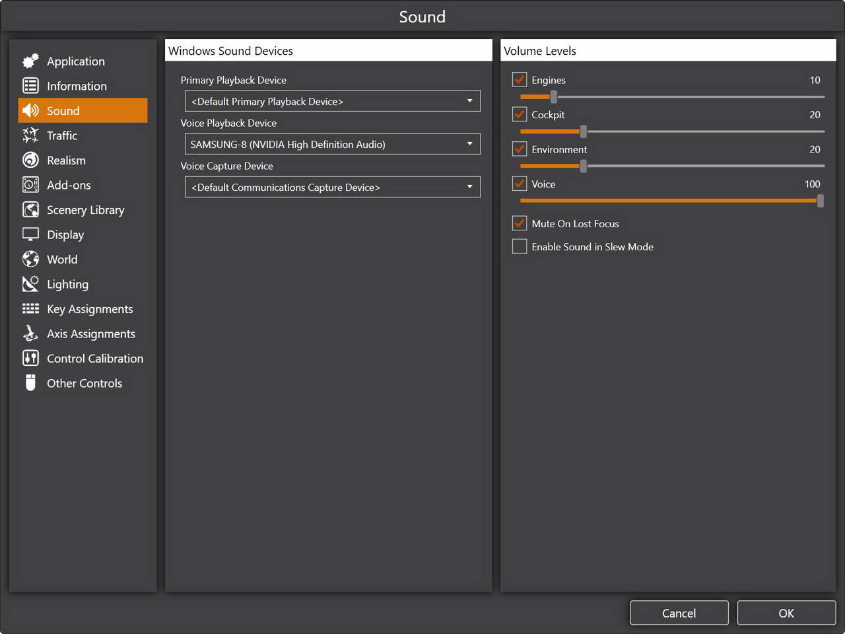
Task: Switch to the Display settings page
Action: pos(65,235)
